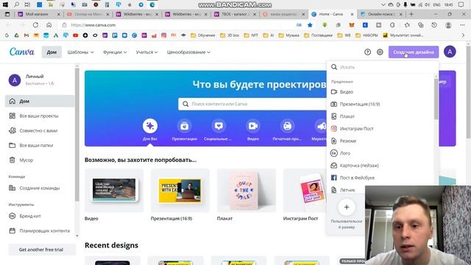Click the favorites star in address bar

point(310,25)
